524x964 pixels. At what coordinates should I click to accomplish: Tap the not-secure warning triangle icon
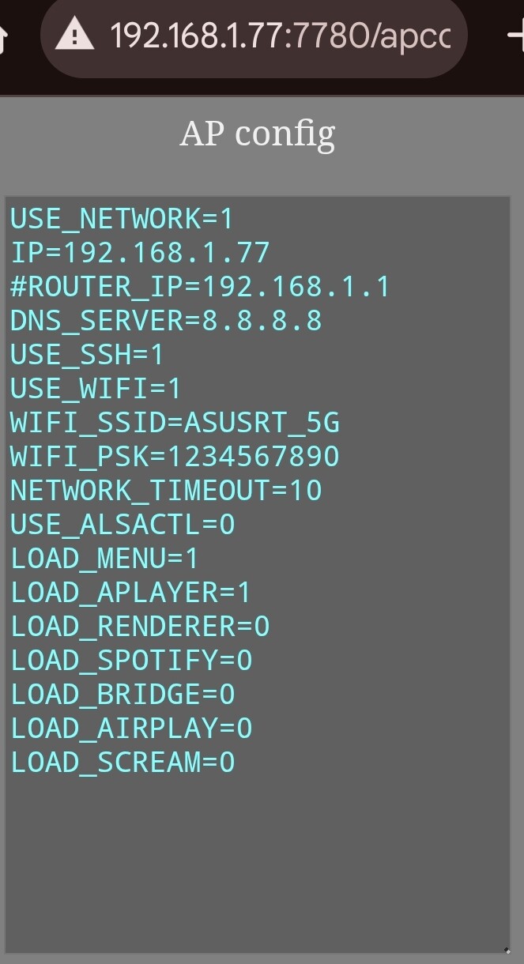(x=75, y=36)
